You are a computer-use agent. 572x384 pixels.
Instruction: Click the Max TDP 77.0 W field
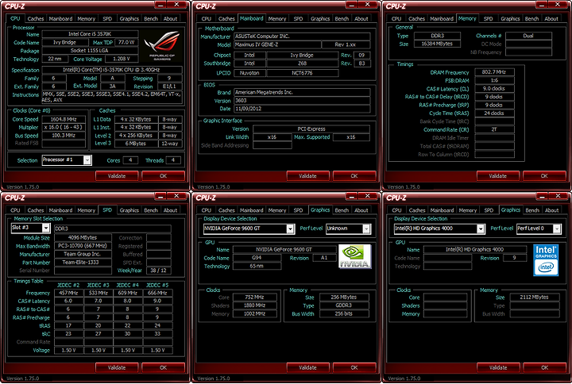pos(126,42)
